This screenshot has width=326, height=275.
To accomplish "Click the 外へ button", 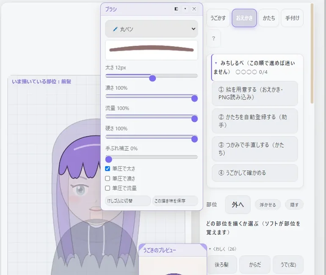I will 238,205.
